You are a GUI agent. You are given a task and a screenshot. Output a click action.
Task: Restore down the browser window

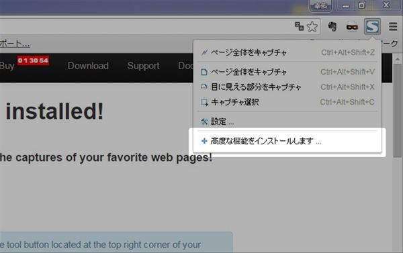pos(362,5)
